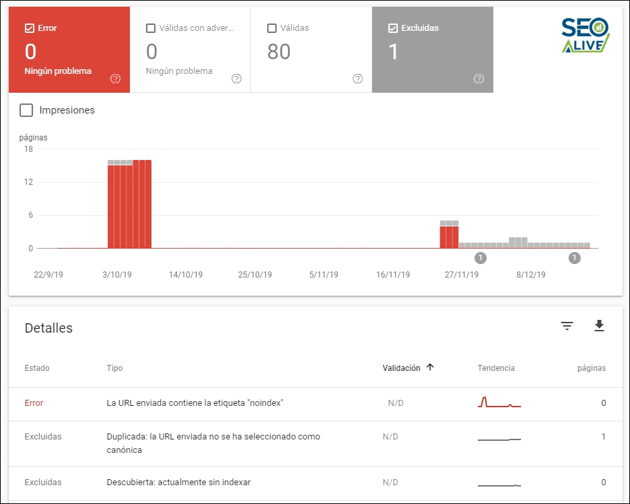This screenshot has height=504, width=630.
Task: Uncheck the Excluidas checkbox
Action: coord(393,28)
